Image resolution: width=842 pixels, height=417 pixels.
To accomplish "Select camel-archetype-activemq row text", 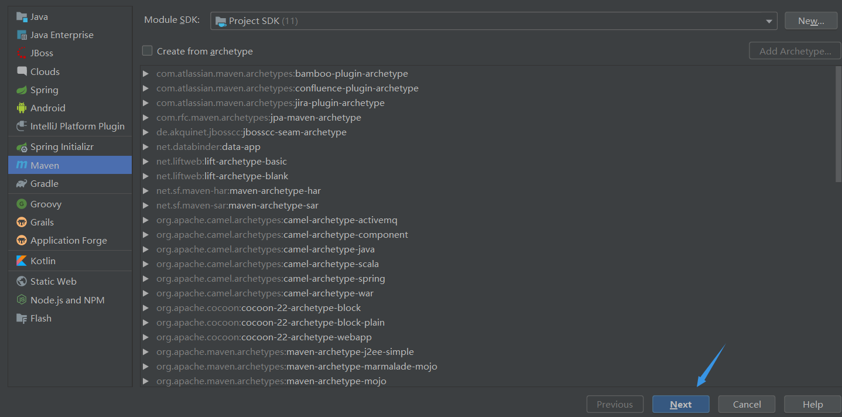I will (277, 220).
